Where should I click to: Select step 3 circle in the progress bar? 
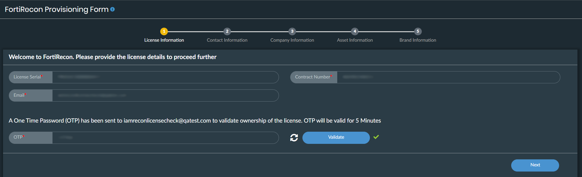(x=292, y=31)
